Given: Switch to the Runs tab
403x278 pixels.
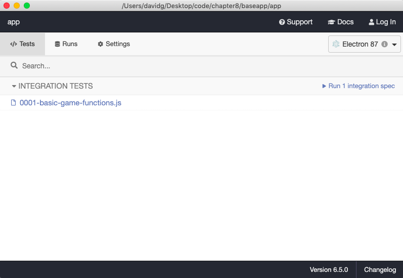Looking at the screenshot, I should pyautogui.click(x=66, y=44).
